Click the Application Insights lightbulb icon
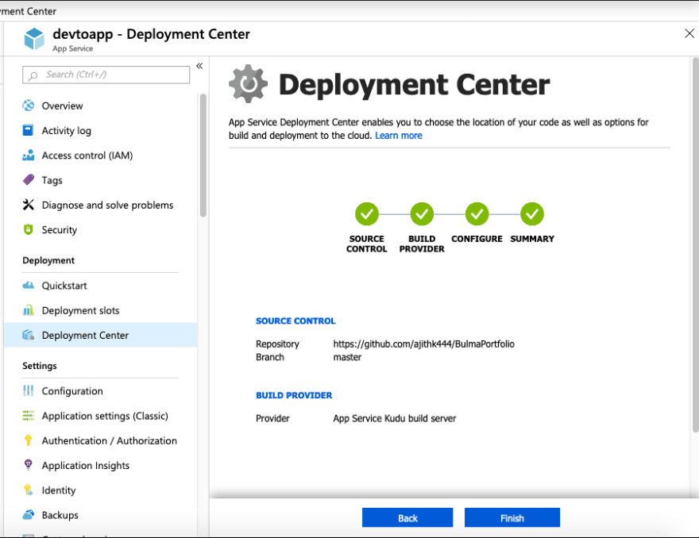Image resolution: width=699 pixels, height=538 pixels. pyautogui.click(x=28, y=465)
